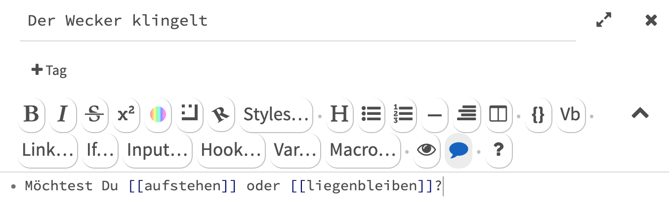This screenshot has width=669, height=209.
Task: Insert columns with the split panel icon
Action: [498, 115]
